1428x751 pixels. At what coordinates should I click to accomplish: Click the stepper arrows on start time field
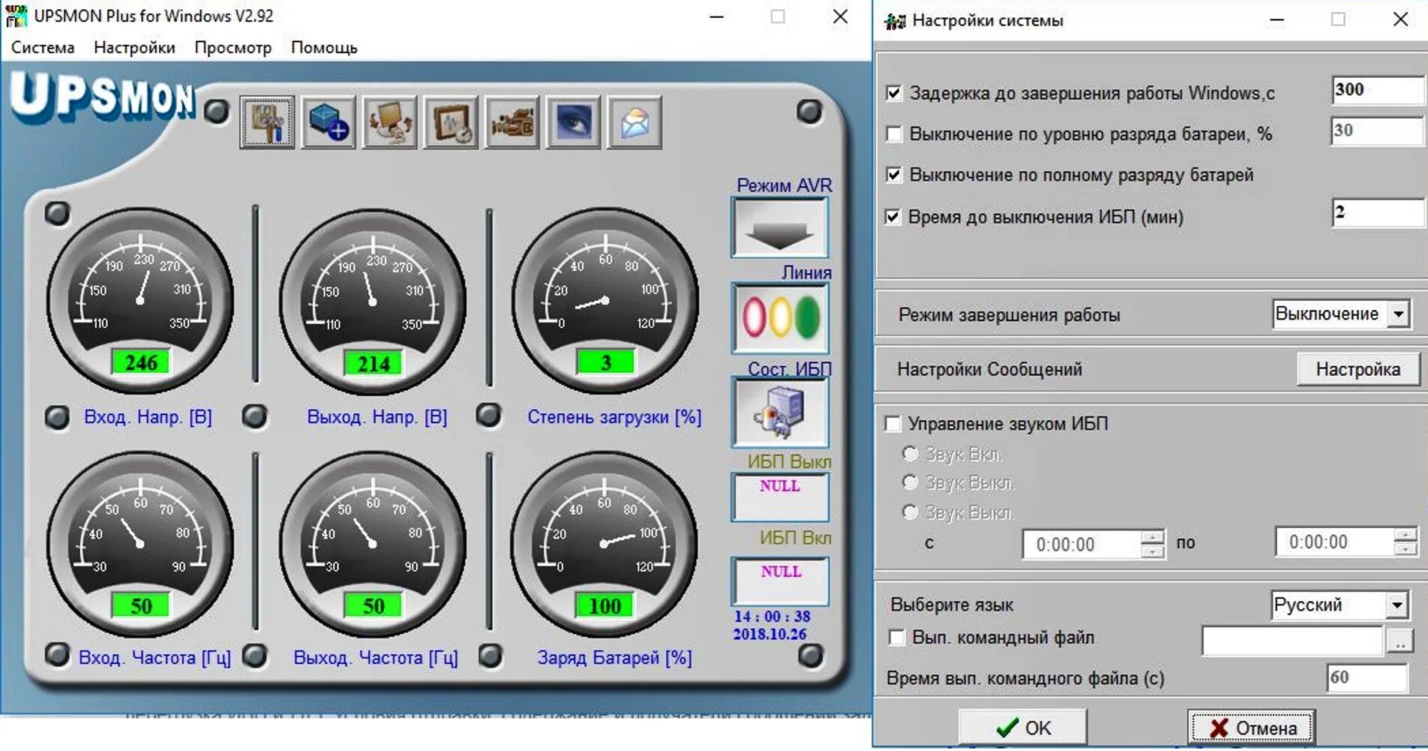point(1152,544)
